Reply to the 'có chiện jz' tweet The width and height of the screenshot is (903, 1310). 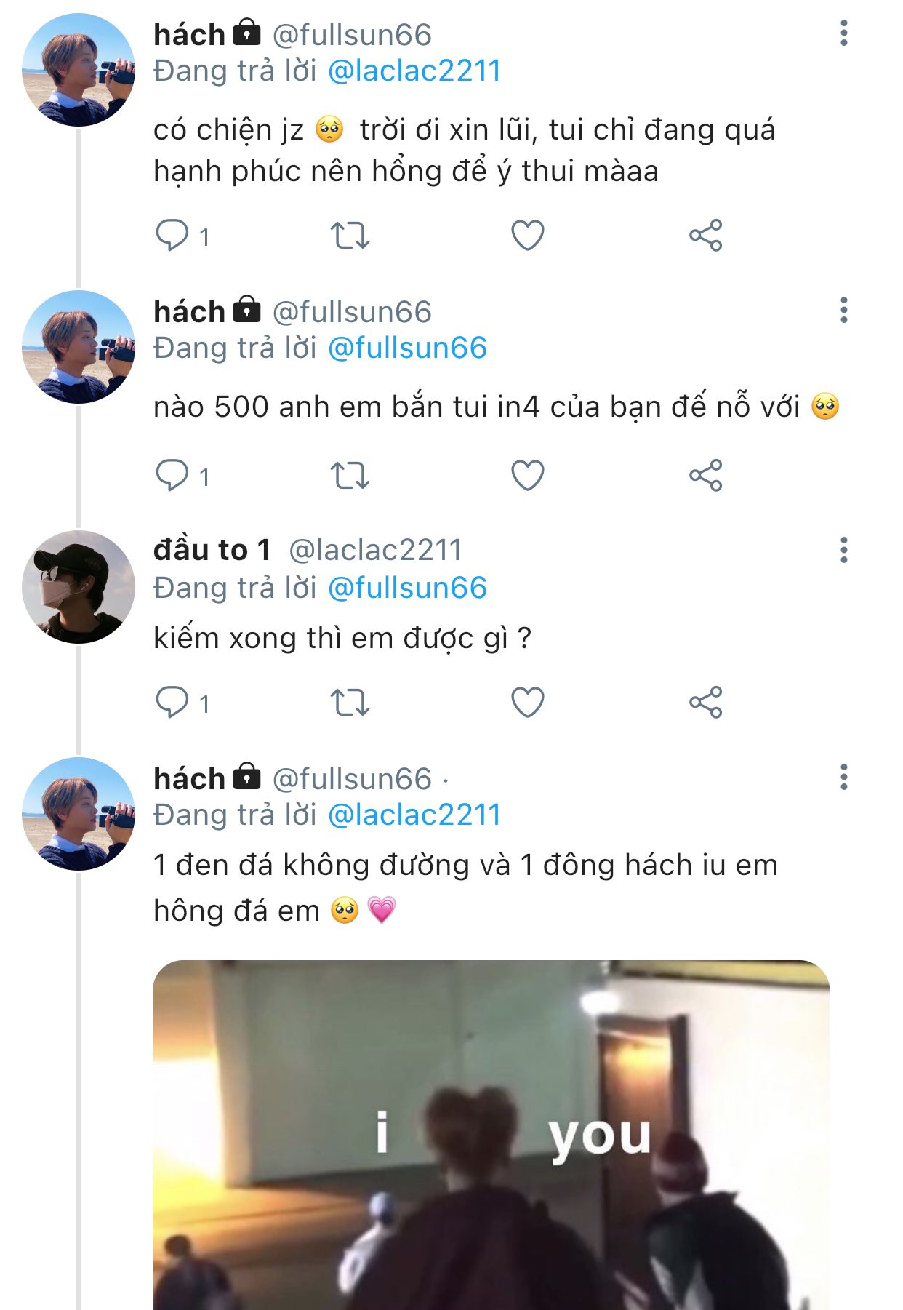coord(172,236)
